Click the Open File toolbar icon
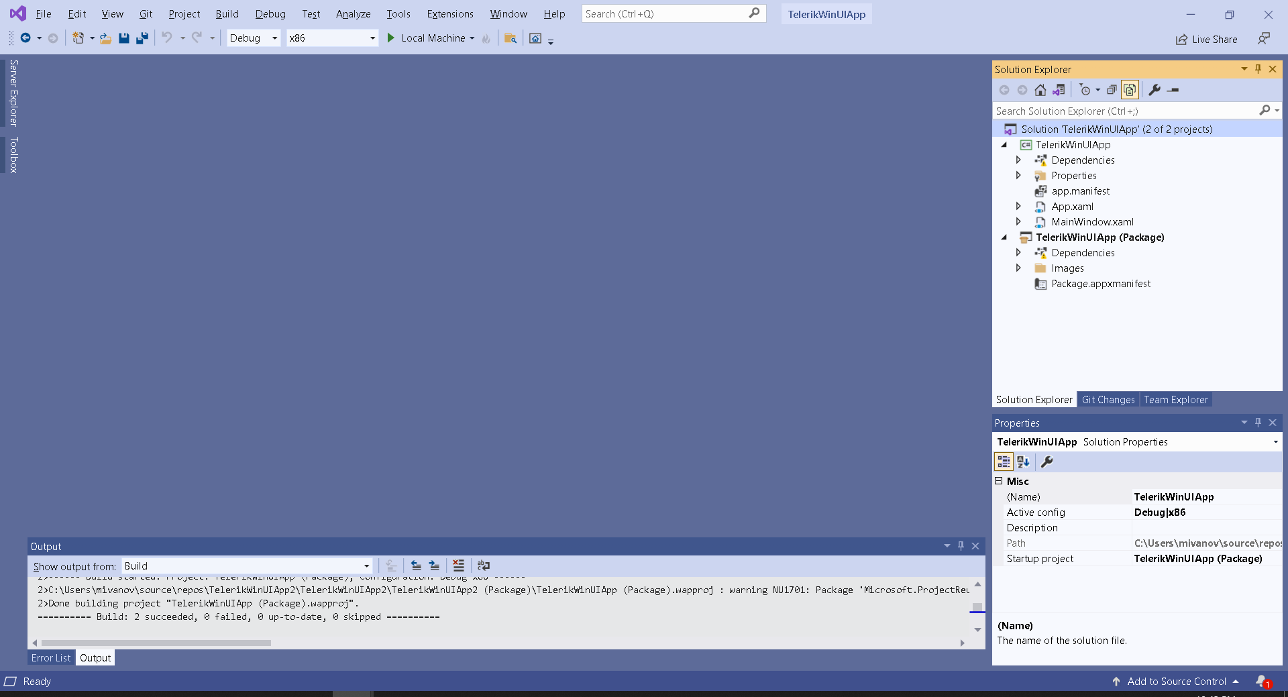The height and width of the screenshot is (697, 1288). click(105, 38)
